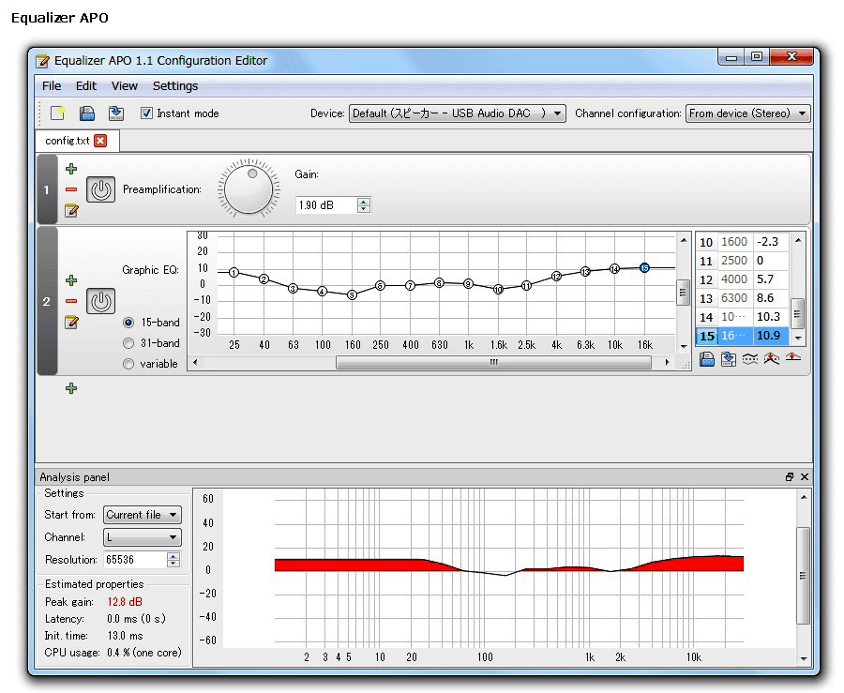The height and width of the screenshot is (693, 844).
Task: Float the Analysis panel using its undock icon
Action: [x=790, y=476]
